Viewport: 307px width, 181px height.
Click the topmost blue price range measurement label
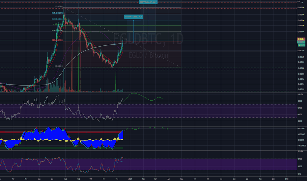click(148, 2)
